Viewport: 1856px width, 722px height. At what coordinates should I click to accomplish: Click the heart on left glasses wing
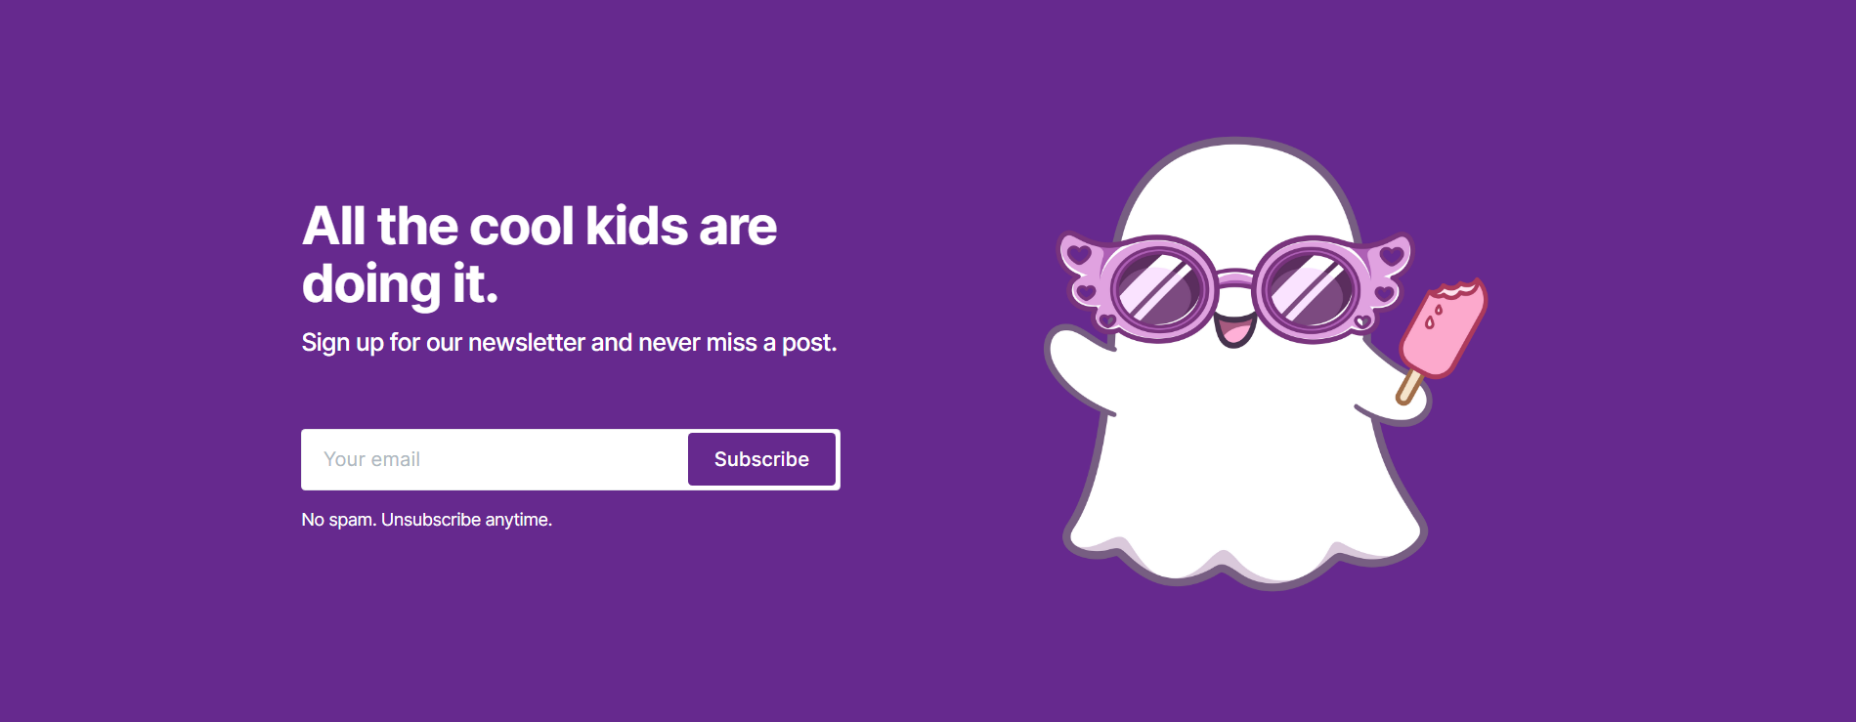(x=1079, y=255)
